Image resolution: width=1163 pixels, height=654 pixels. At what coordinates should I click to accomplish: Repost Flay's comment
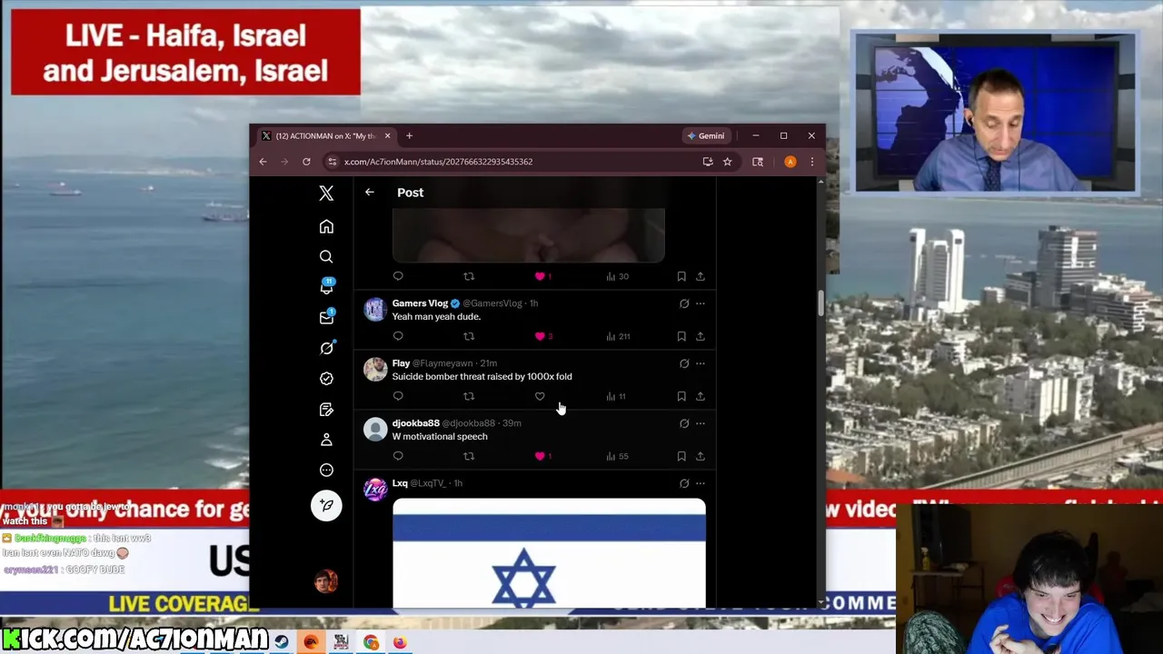[x=469, y=396]
